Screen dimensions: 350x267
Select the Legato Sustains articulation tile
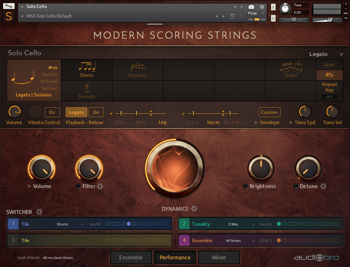(34, 80)
